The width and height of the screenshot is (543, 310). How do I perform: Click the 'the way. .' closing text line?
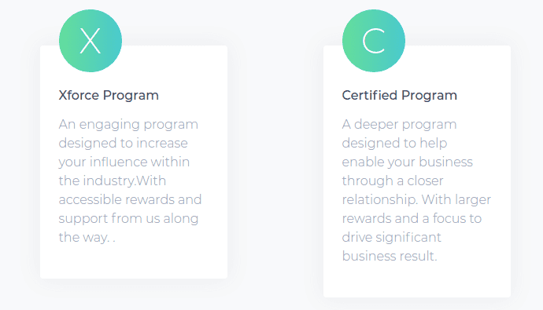tap(87, 238)
